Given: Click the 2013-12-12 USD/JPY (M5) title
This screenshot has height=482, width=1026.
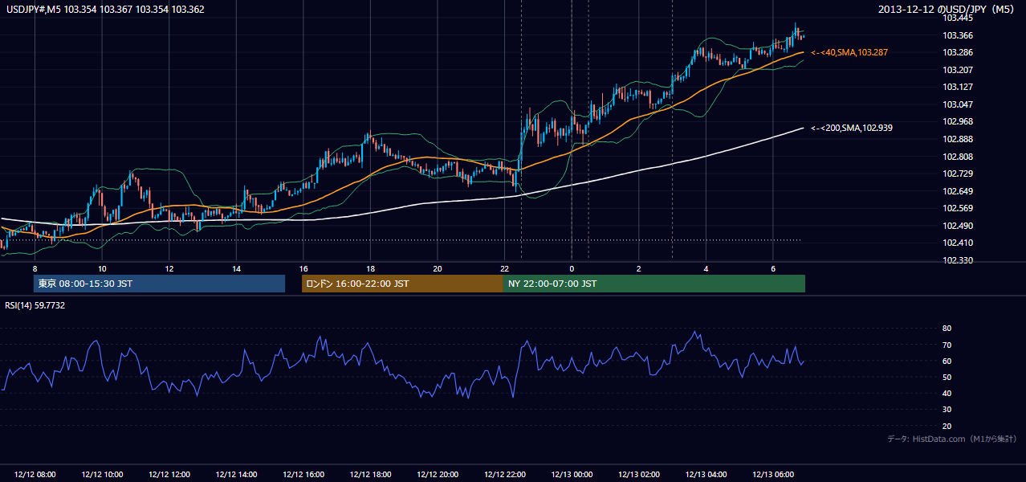Looking at the screenshot, I should 947,10.
